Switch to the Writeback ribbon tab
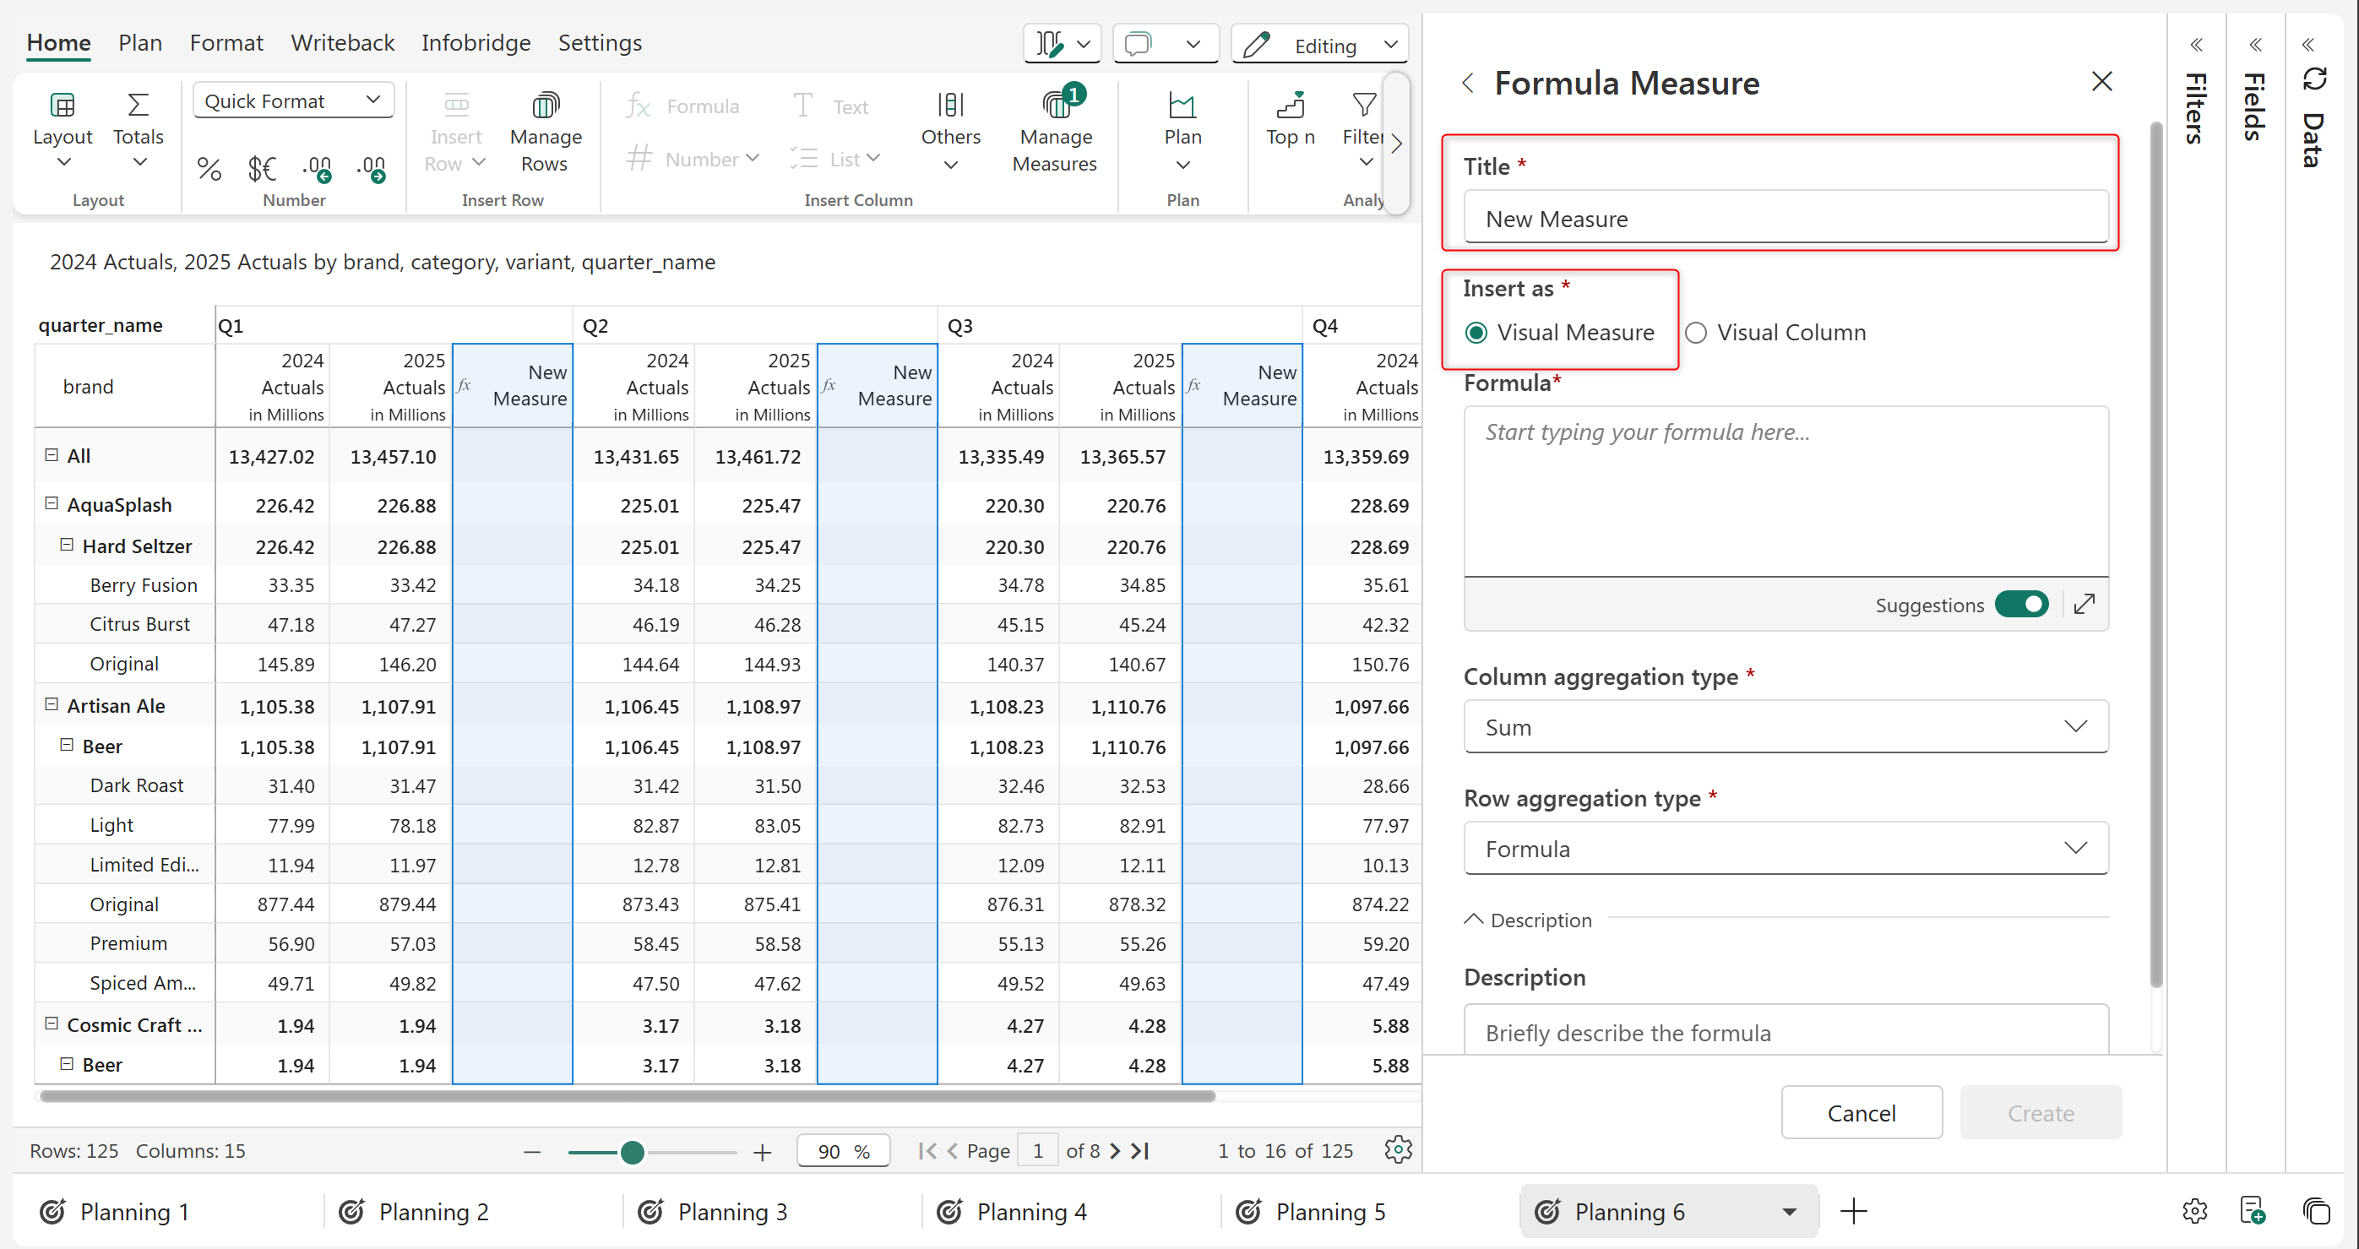This screenshot has height=1249, width=2359. coord(343,43)
